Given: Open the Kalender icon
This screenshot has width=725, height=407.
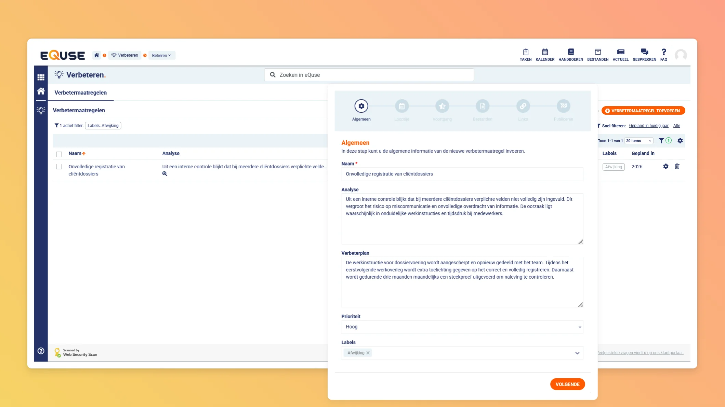Looking at the screenshot, I should (x=545, y=52).
